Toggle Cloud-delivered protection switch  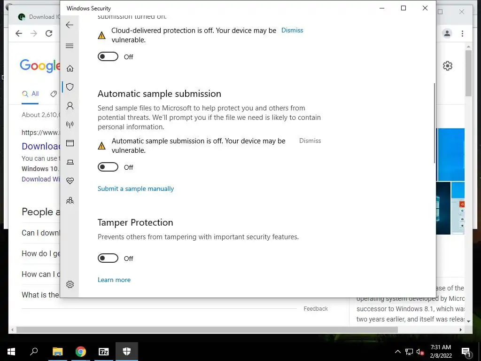click(x=108, y=56)
